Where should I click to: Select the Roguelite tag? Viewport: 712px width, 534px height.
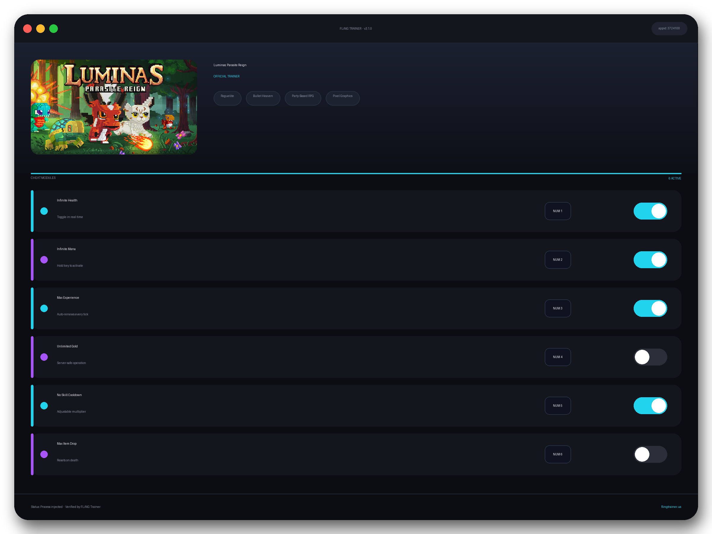coord(227,98)
